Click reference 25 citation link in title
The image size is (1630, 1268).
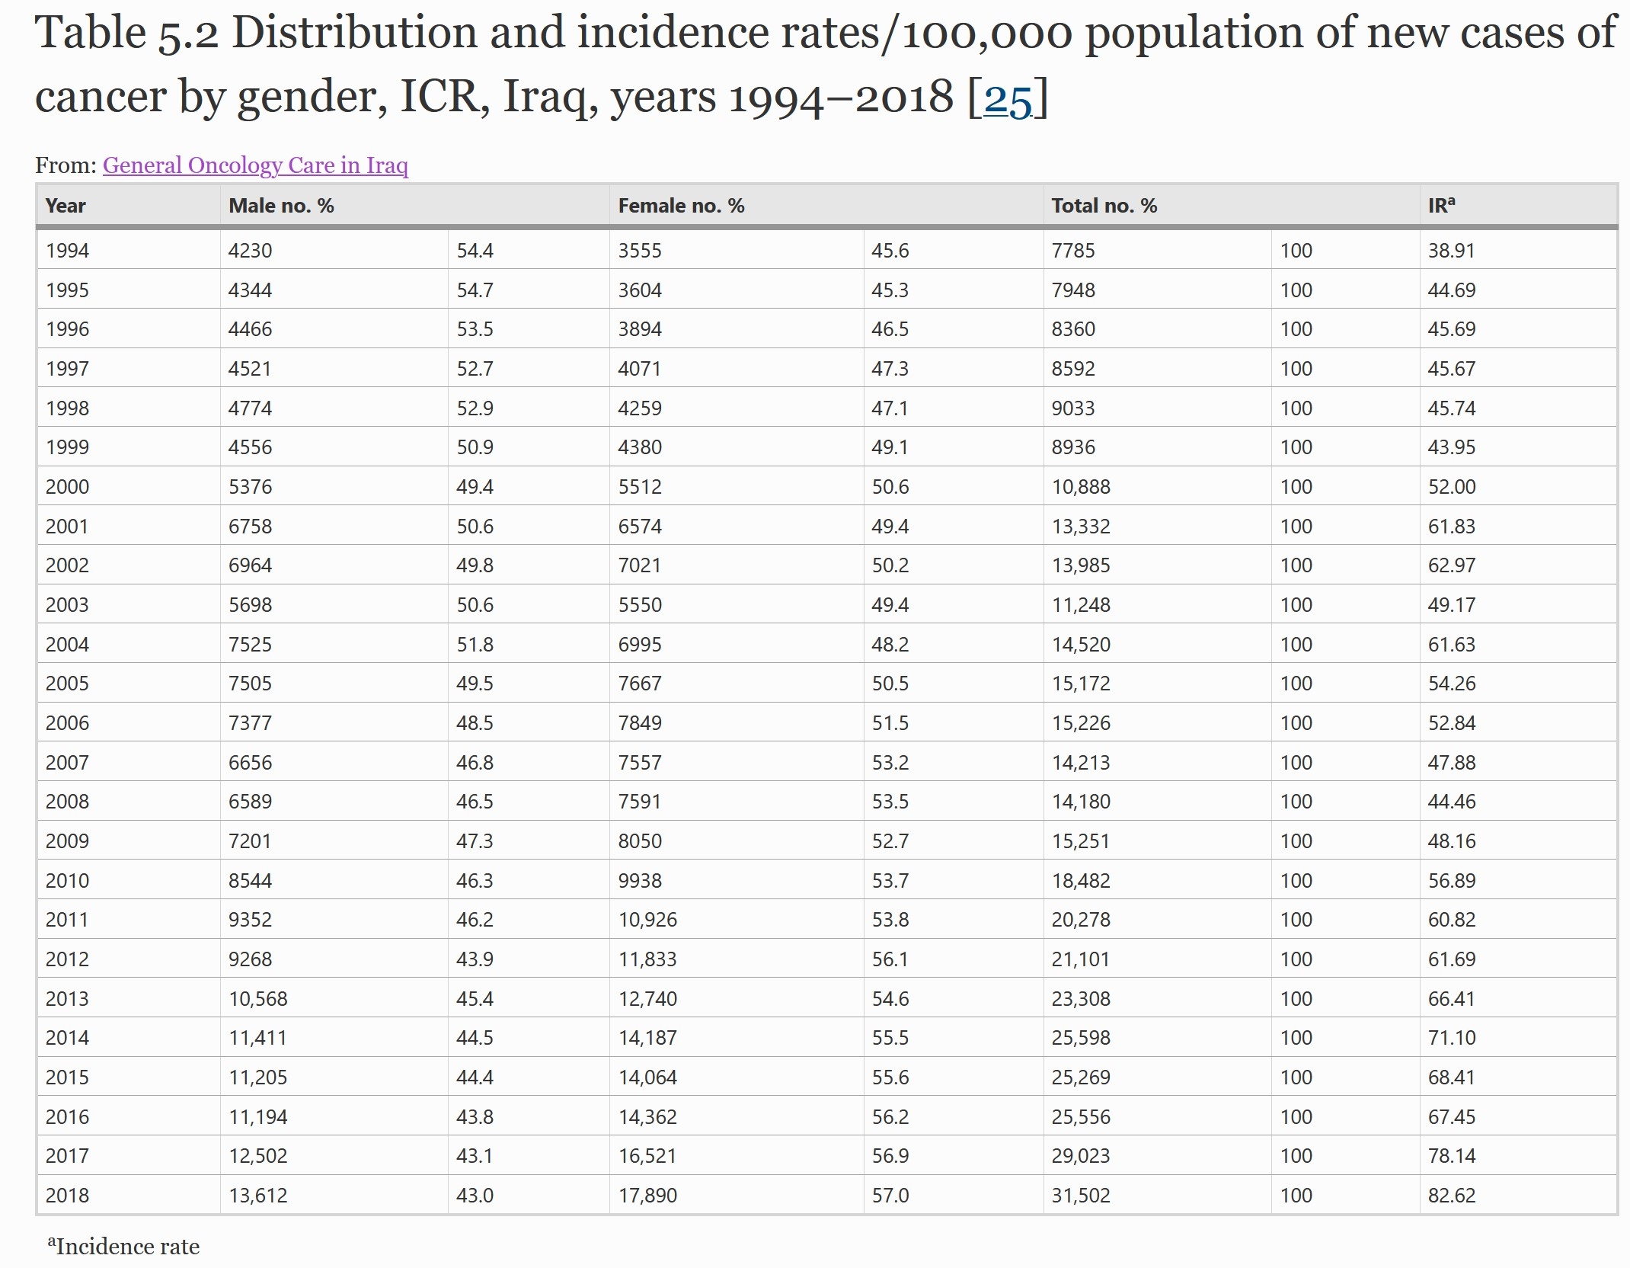[1008, 99]
